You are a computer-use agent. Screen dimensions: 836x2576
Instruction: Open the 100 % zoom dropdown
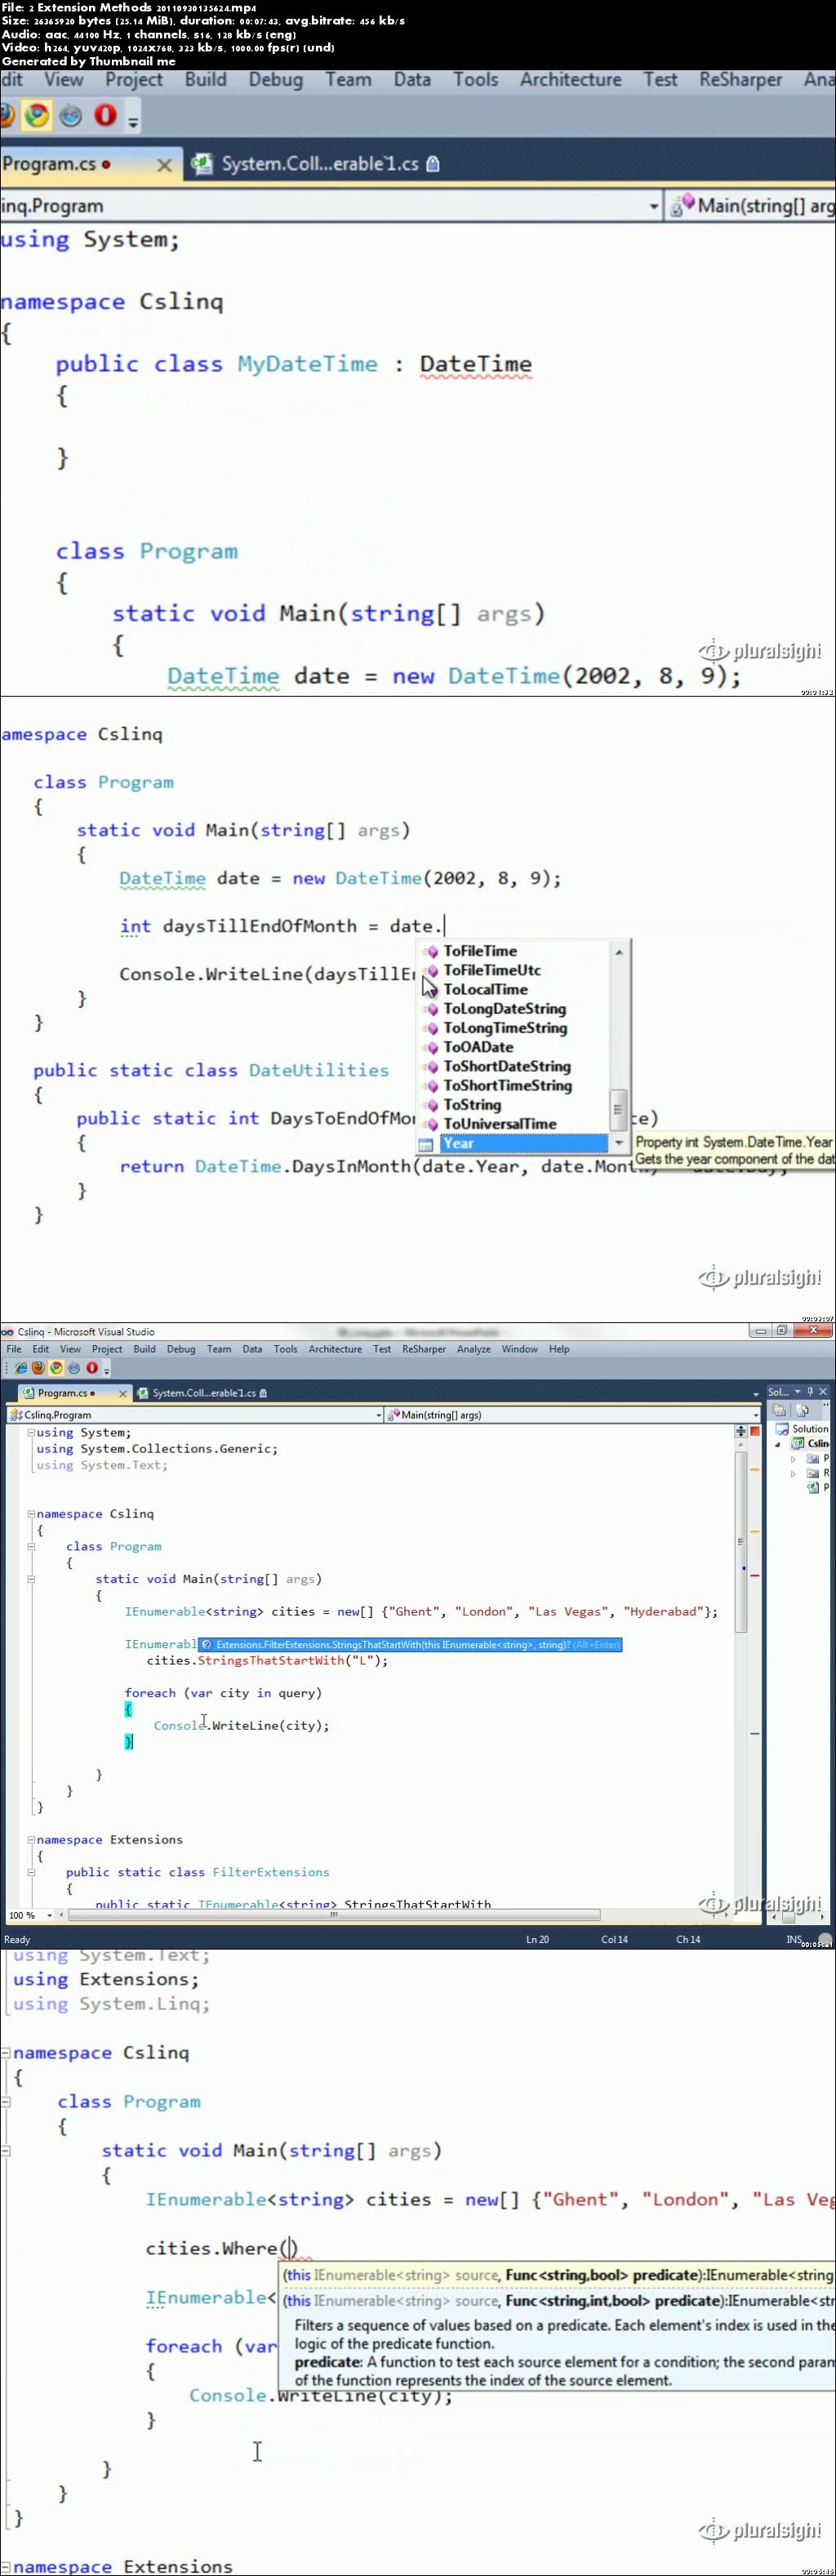pyautogui.click(x=49, y=1916)
